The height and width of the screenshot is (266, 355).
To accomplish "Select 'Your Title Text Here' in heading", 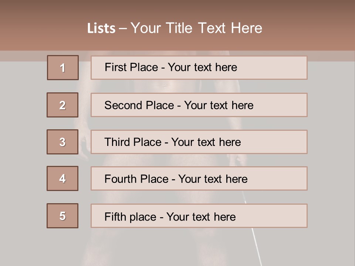I will (196, 28).
